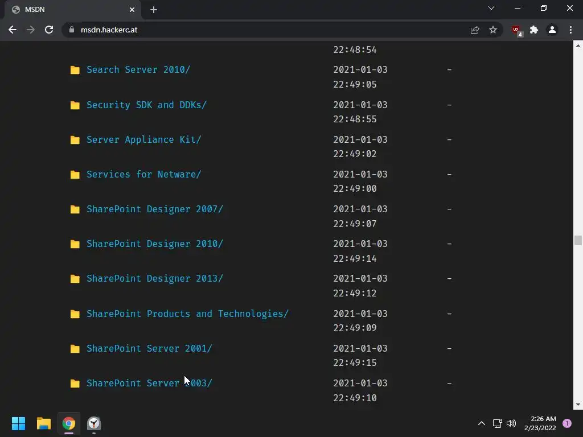Click folder icon beside SharePoint Designer 2013
Viewport: 583px width, 437px height.
pyautogui.click(x=75, y=279)
